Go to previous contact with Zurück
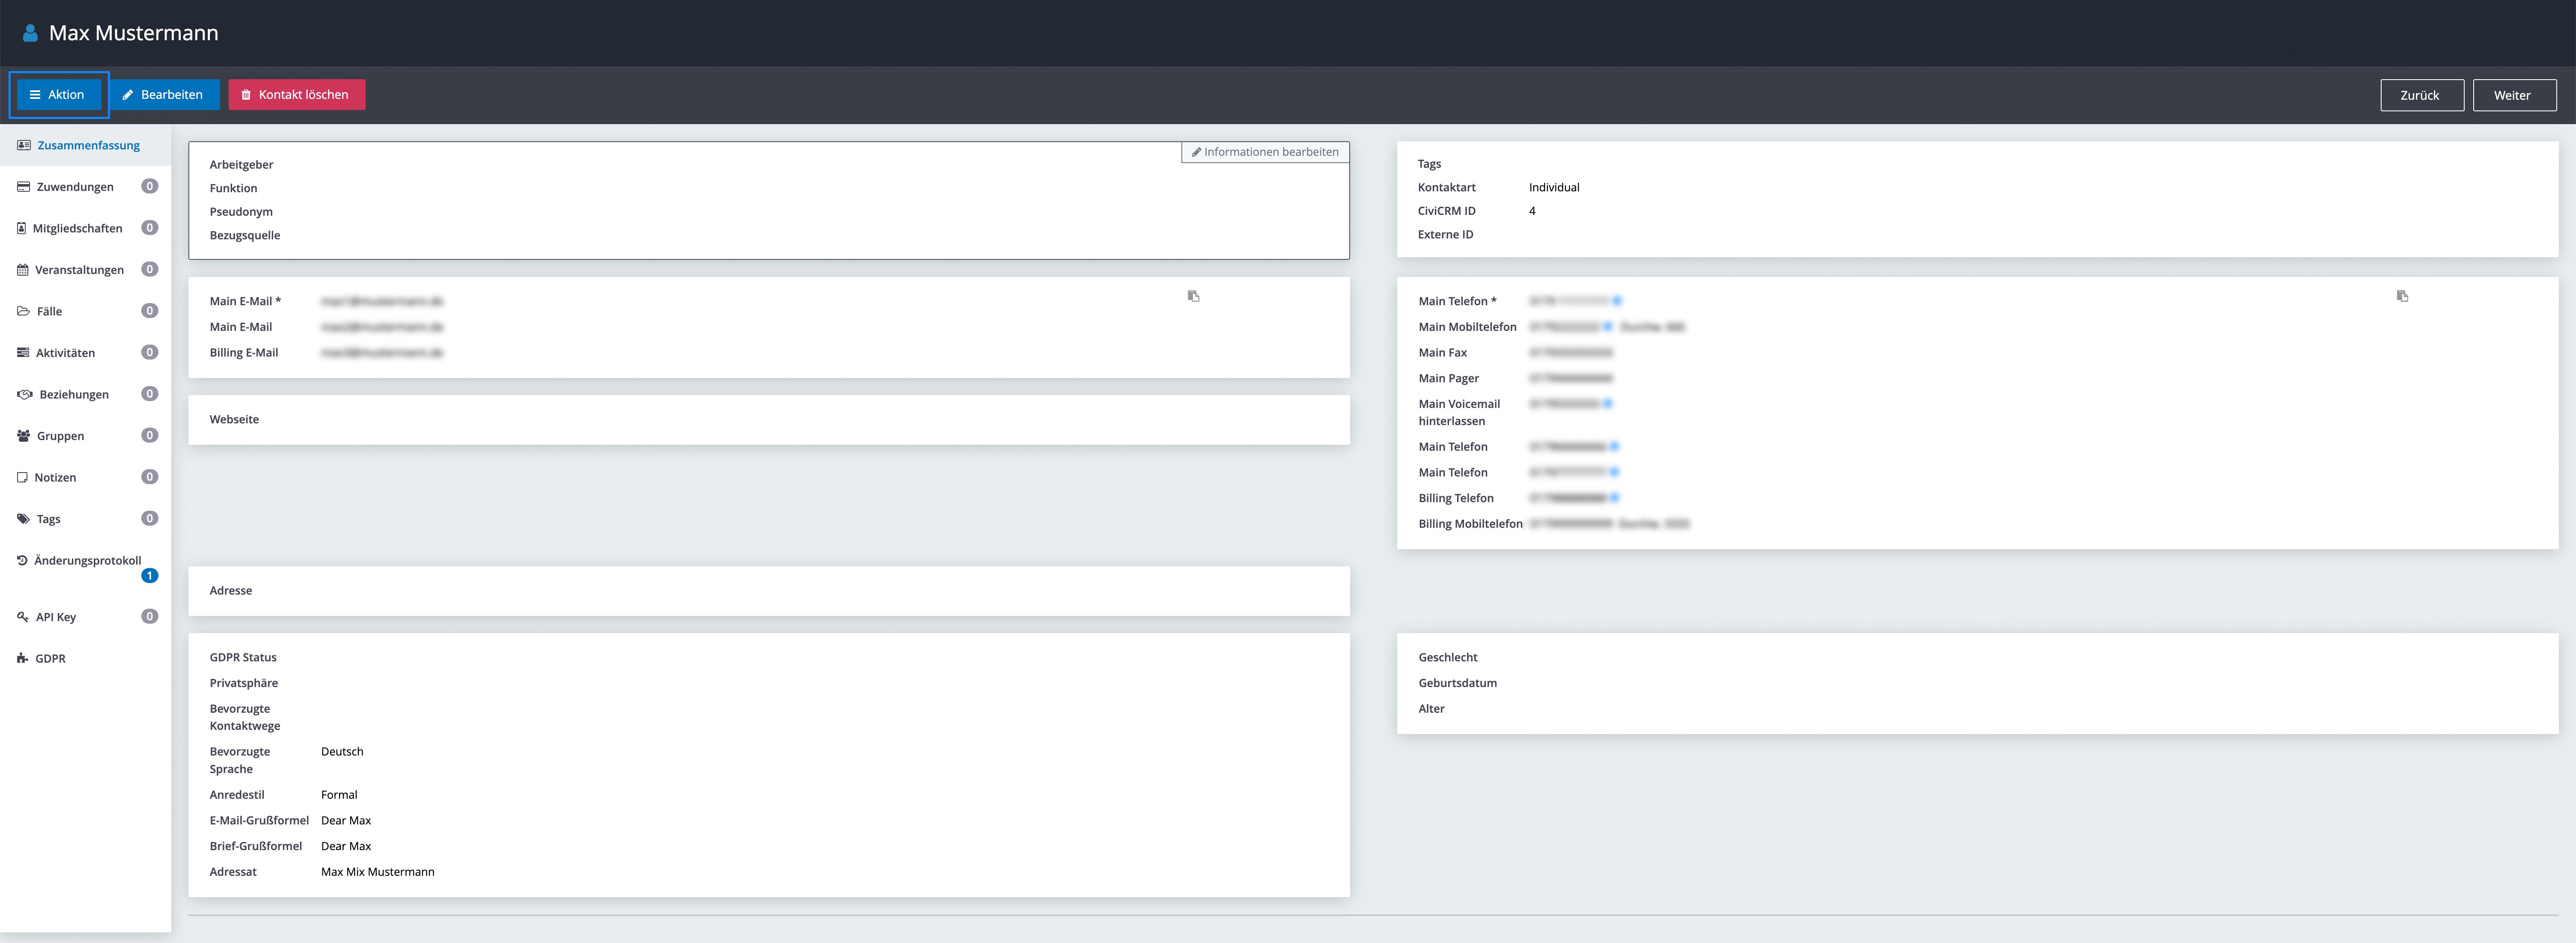The height and width of the screenshot is (943, 2576). tap(2421, 95)
